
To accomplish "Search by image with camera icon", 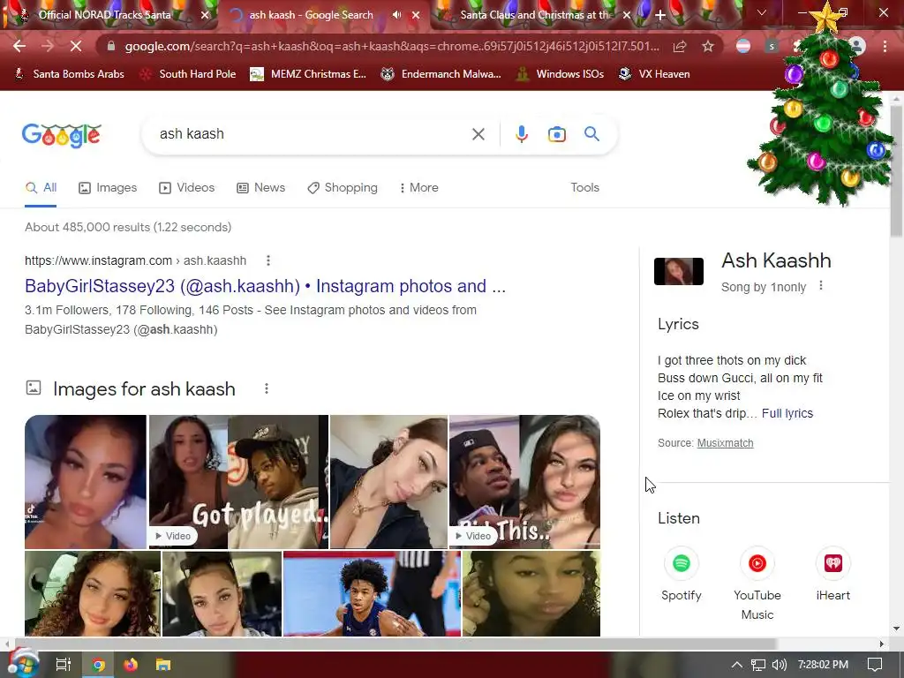I will click(x=556, y=134).
